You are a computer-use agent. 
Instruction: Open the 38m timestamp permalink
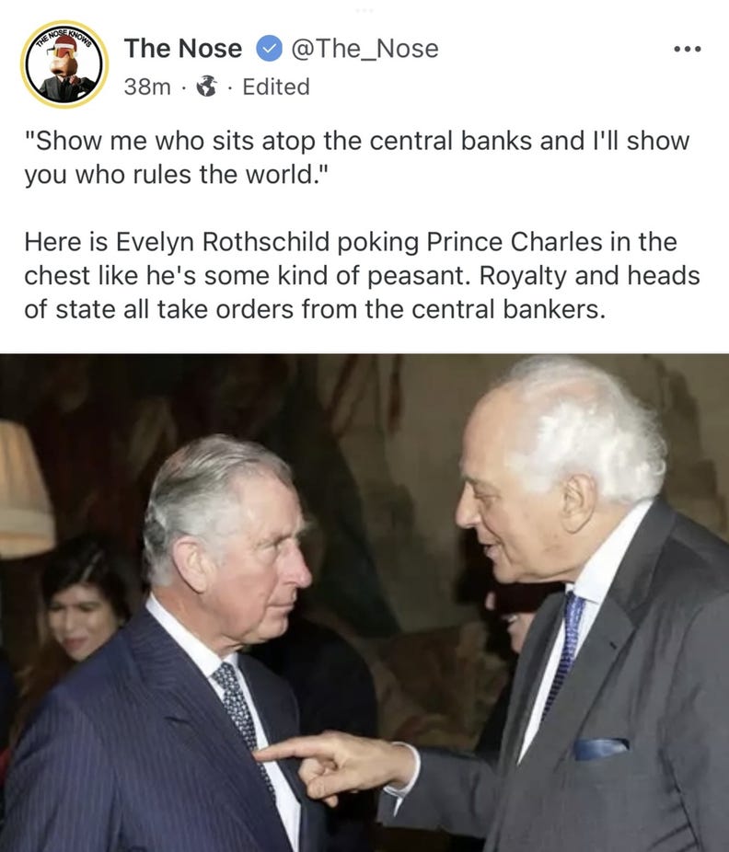[x=146, y=86]
